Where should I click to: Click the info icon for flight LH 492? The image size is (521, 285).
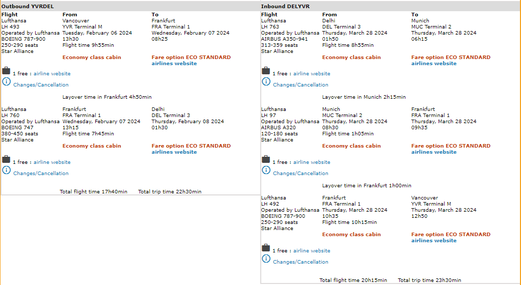[266, 259]
